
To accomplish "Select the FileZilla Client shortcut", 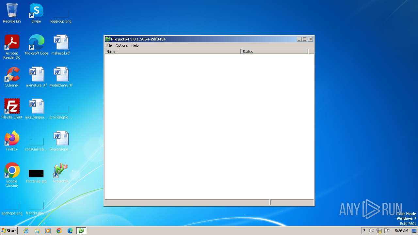I will pos(12,109).
